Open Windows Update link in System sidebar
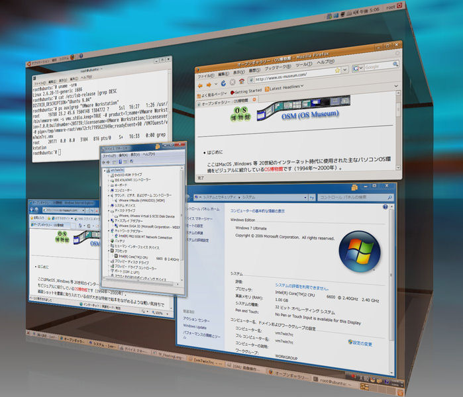Image resolution: width=463 pixels, height=397 pixels. [x=195, y=326]
